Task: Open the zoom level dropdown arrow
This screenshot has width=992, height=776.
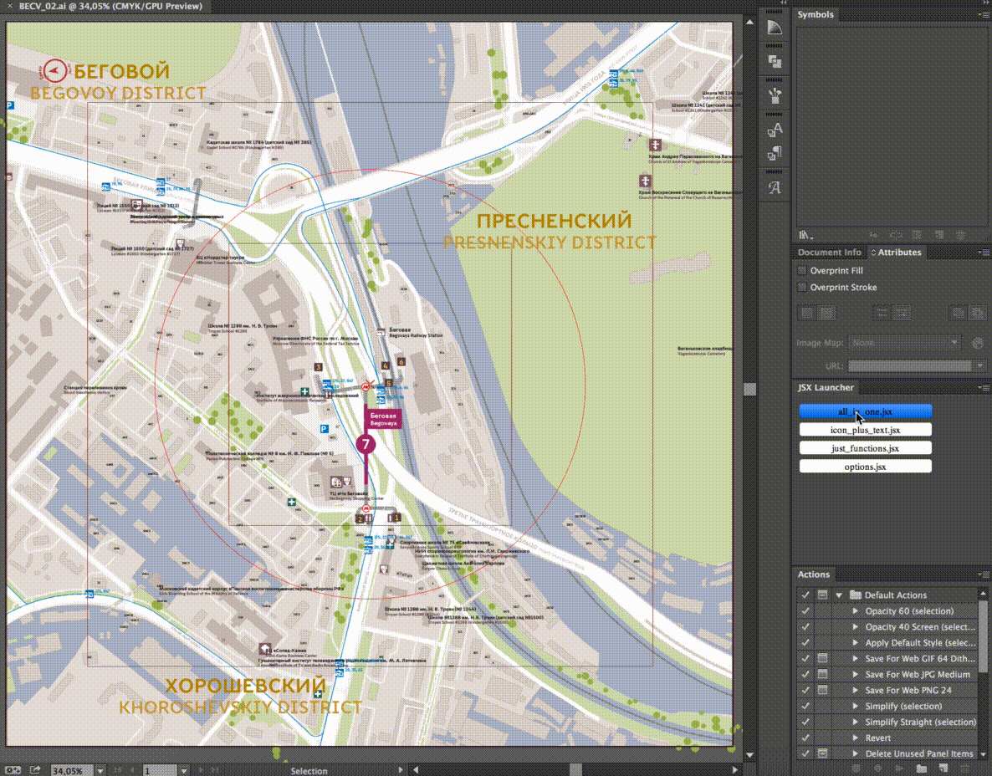Action: pos(100,771)
